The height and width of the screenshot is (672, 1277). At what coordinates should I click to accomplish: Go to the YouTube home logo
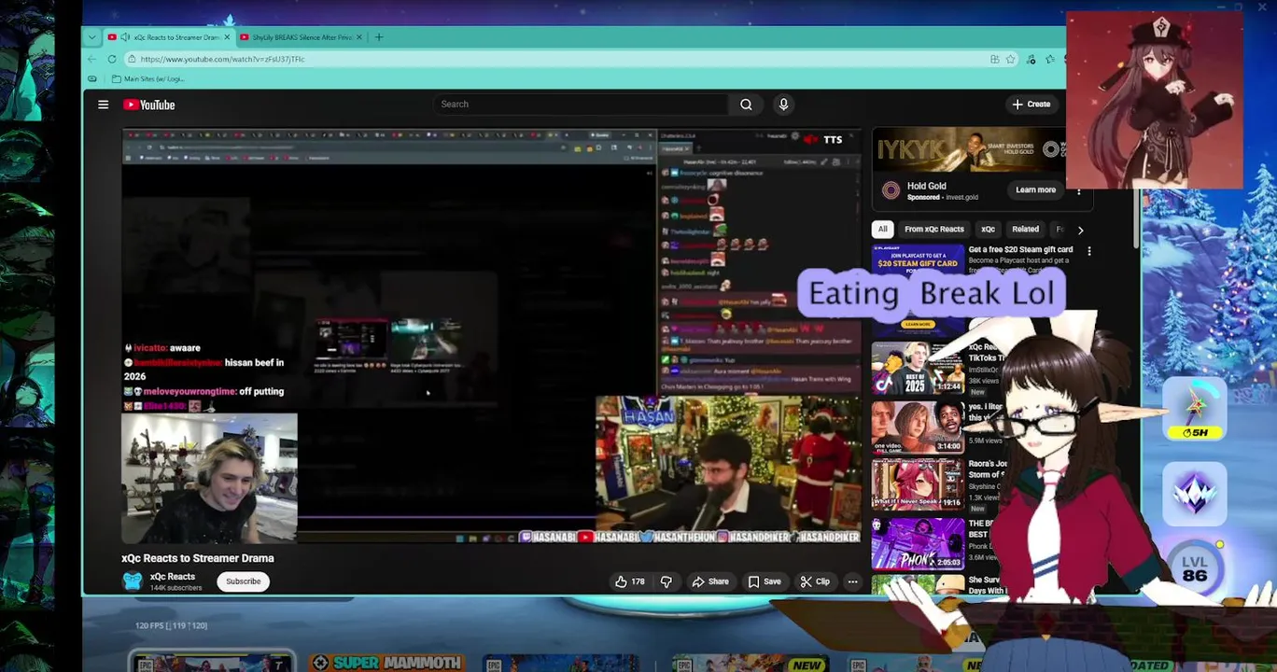149,105
